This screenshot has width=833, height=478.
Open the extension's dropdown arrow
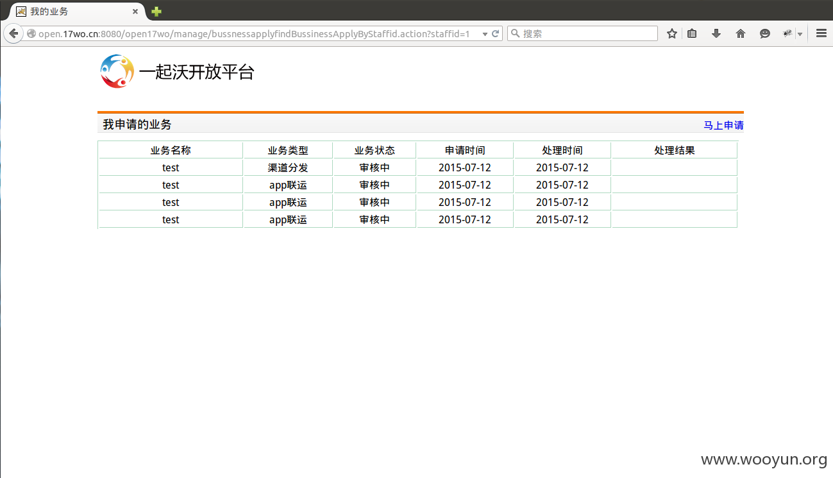point(800,34)
